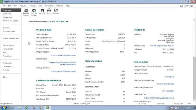Screen dimensions: 196x110
Task: Select the Sage 50 taskbar button
Action: point(48,108)
